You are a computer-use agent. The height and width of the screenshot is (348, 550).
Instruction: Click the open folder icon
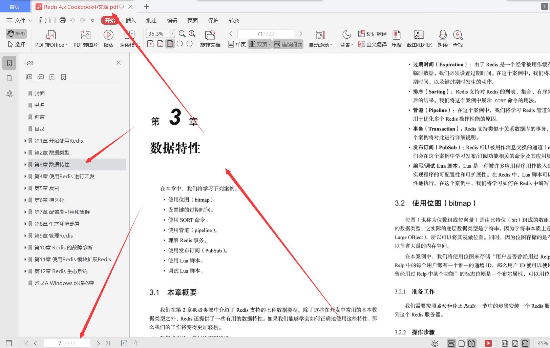click(x=43, y=20)
